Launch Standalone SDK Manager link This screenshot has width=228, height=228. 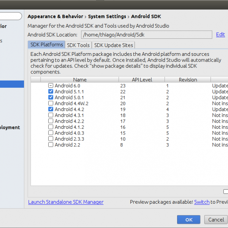[x=66, y=202]
